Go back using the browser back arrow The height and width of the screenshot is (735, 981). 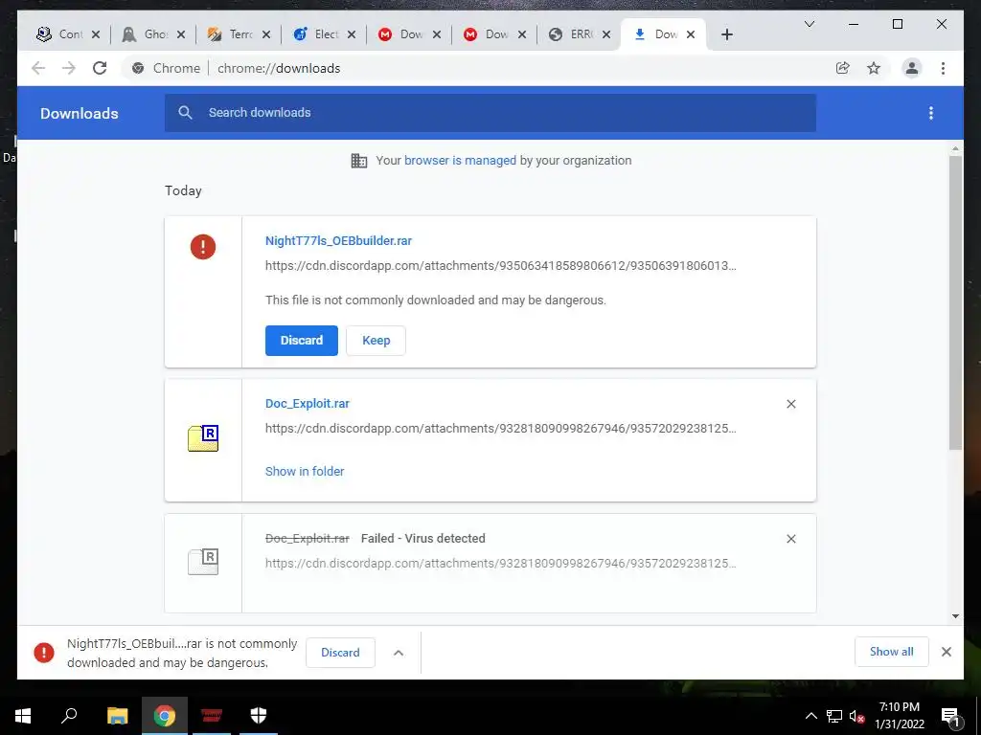coord(38,68)
